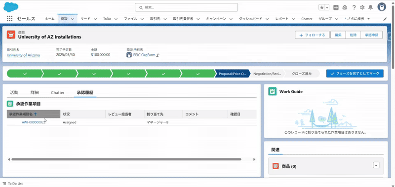Select the Proposal/Price Quote path stage

[x=232, y=74]
